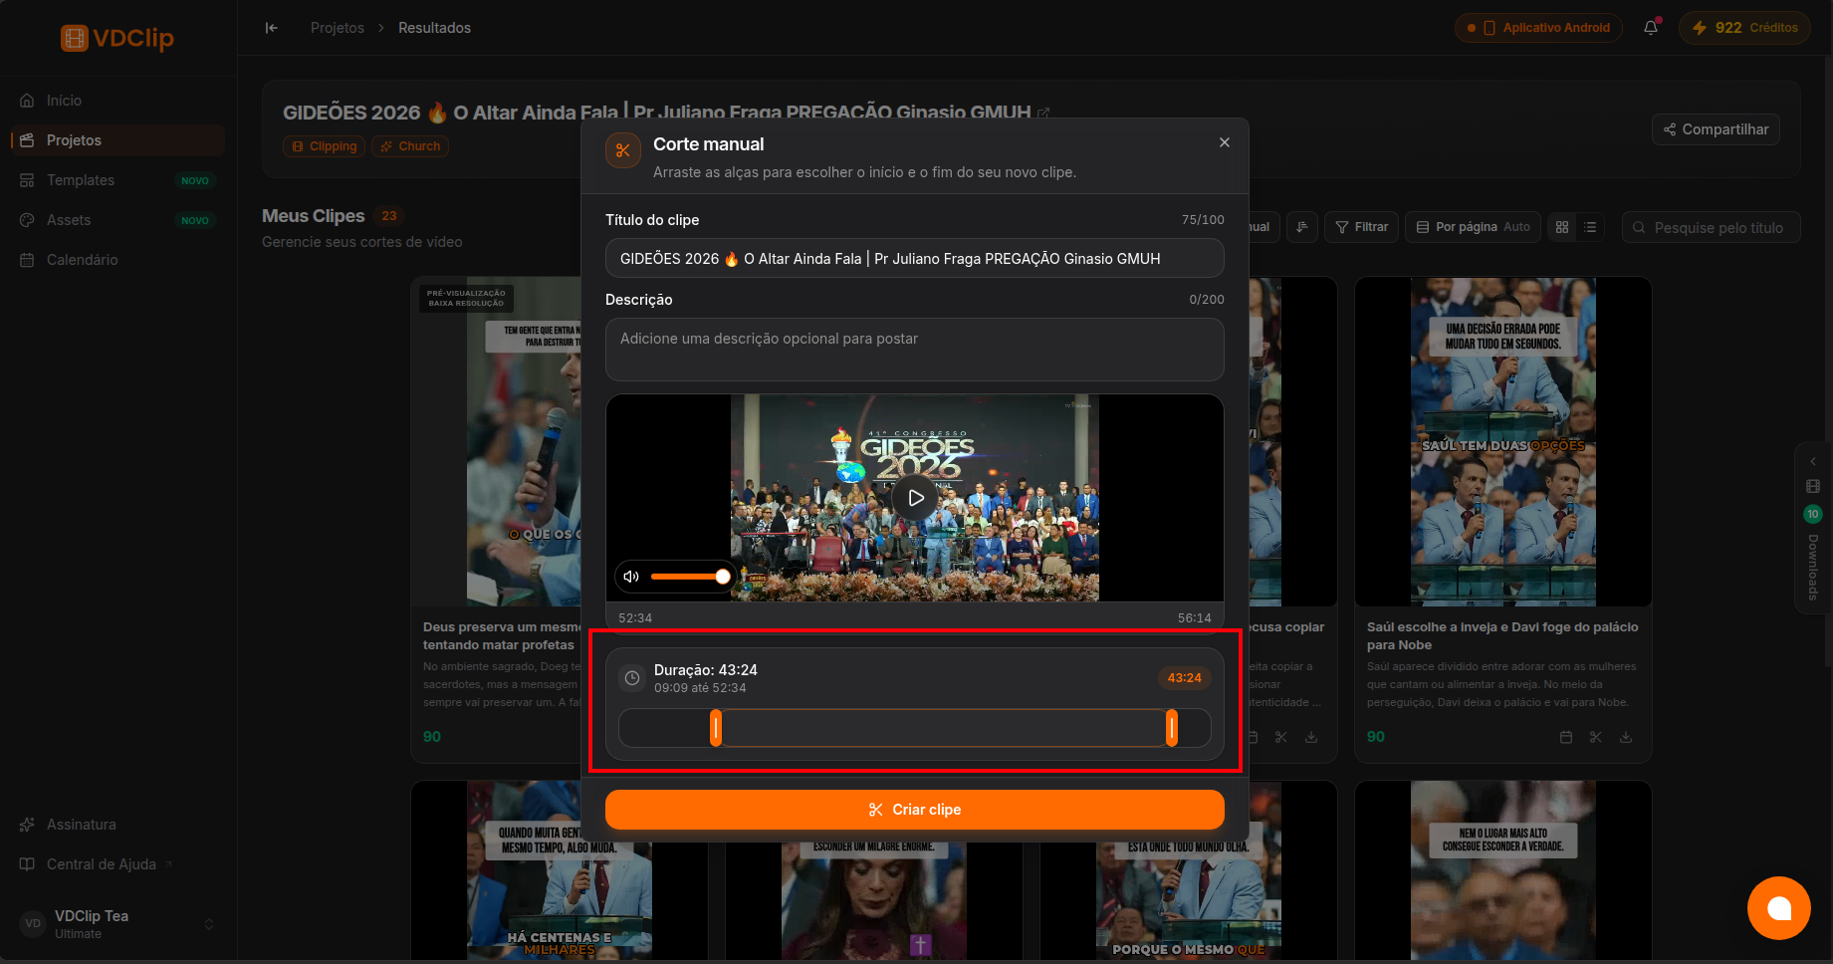Play the video preview

pos(915,498)
